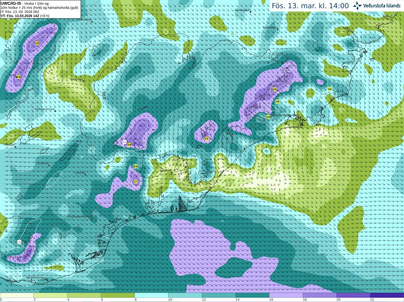
Task: Click the Veiðivatnahraun place name
Action: pyautogui.click(x=45, y=109)
